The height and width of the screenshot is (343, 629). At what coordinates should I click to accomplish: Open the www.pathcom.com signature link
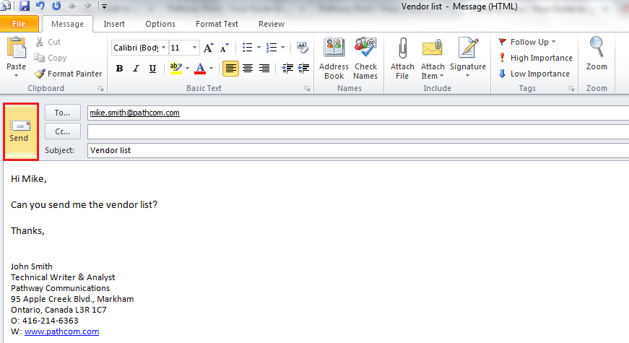[62, 331]
